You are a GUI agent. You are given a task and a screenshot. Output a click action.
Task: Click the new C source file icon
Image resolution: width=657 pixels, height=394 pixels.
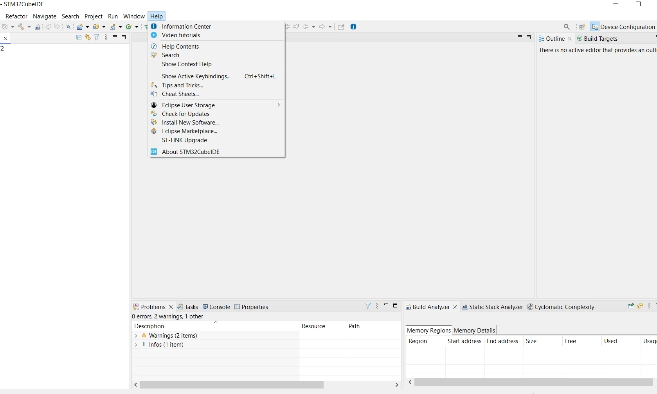click(x=112, y=27)
